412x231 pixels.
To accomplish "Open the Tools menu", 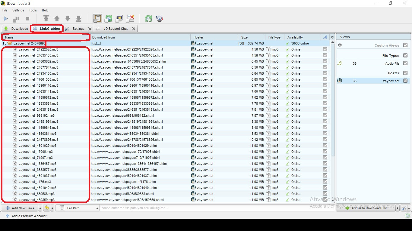I will coord(33,10).
